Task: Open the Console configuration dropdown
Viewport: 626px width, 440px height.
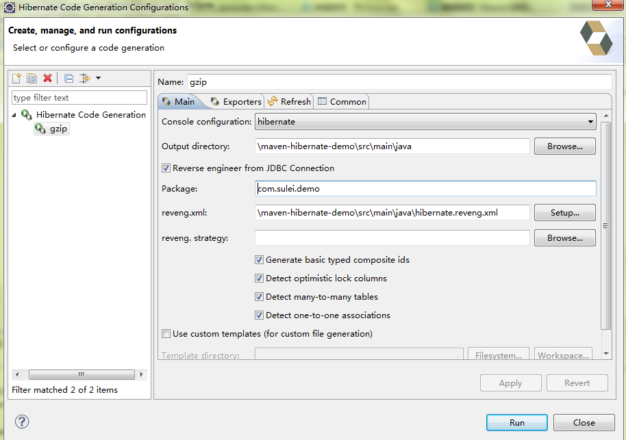Action: [425, 122]
